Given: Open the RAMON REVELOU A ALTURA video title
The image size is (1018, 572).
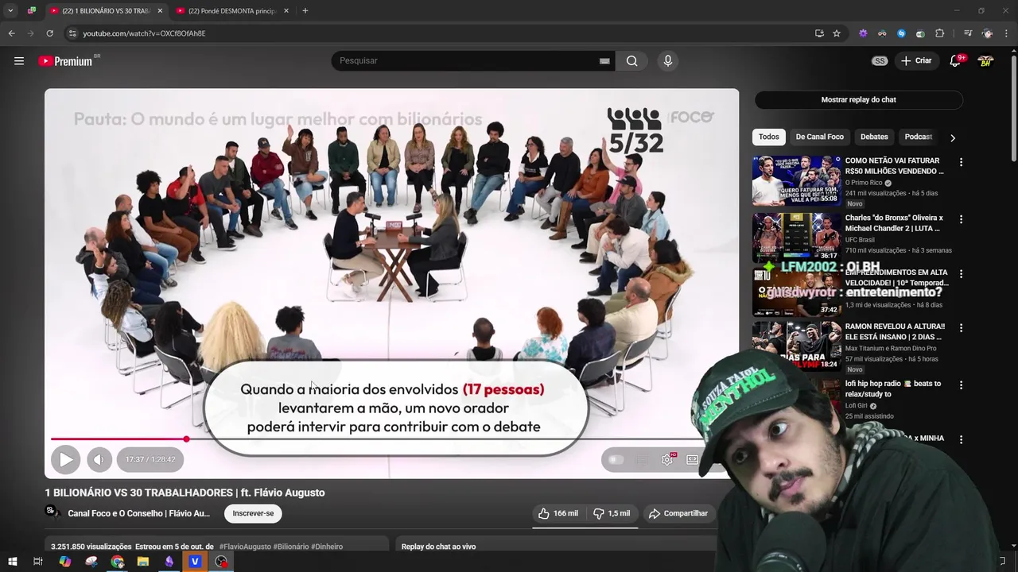Looking at the screenshot, I should pyautogui.click(x=895, y=331).
